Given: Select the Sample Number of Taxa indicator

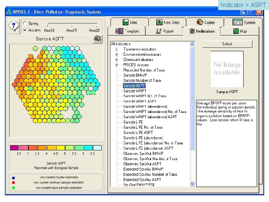Looking at the screenshot, I should click(x=142, y=80).
